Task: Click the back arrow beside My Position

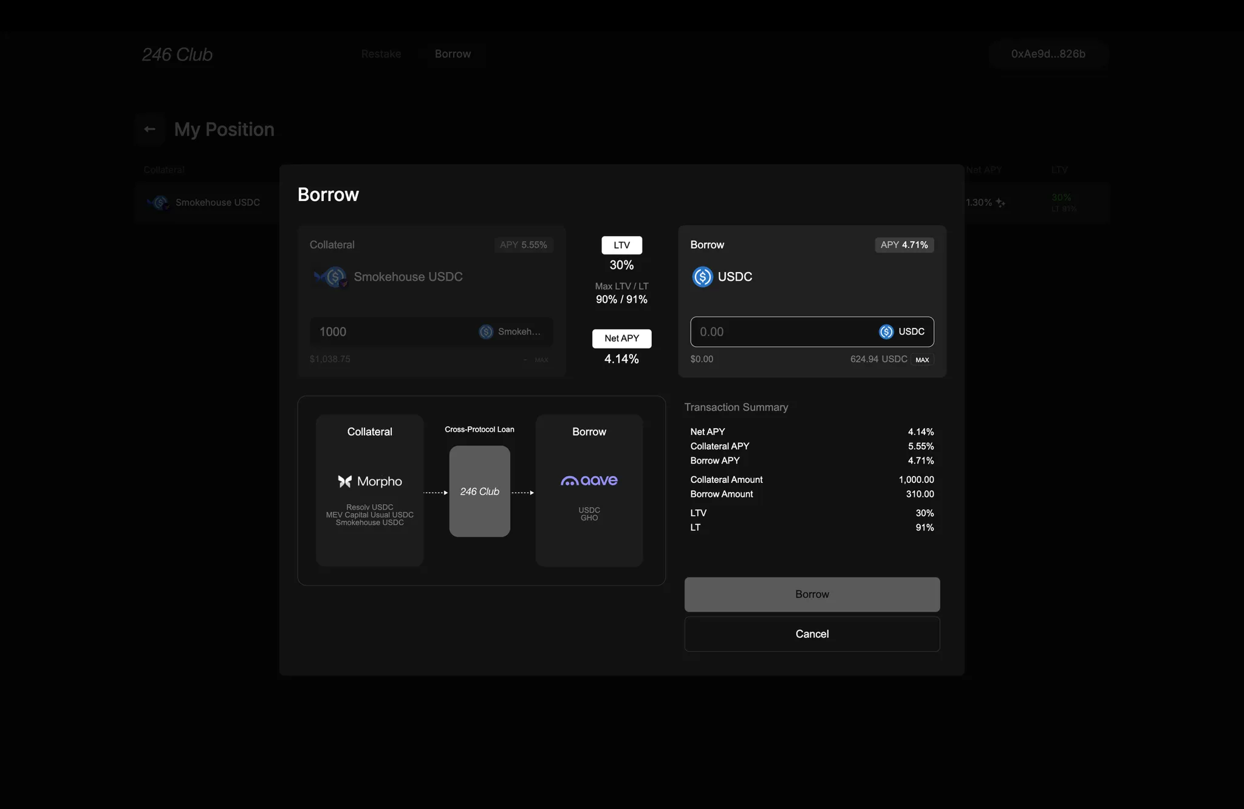Action: [150, 129]
